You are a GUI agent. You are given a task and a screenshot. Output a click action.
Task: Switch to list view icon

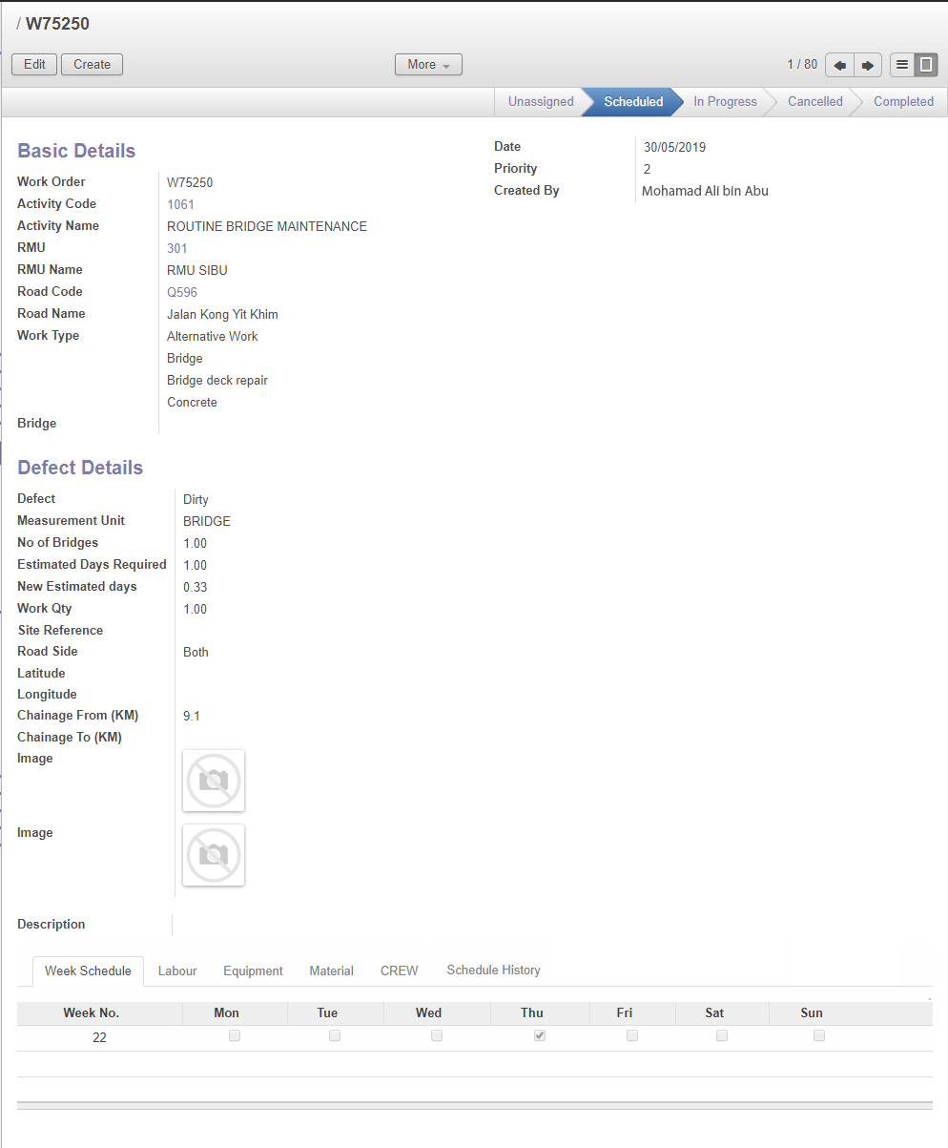tap(902, 65)
